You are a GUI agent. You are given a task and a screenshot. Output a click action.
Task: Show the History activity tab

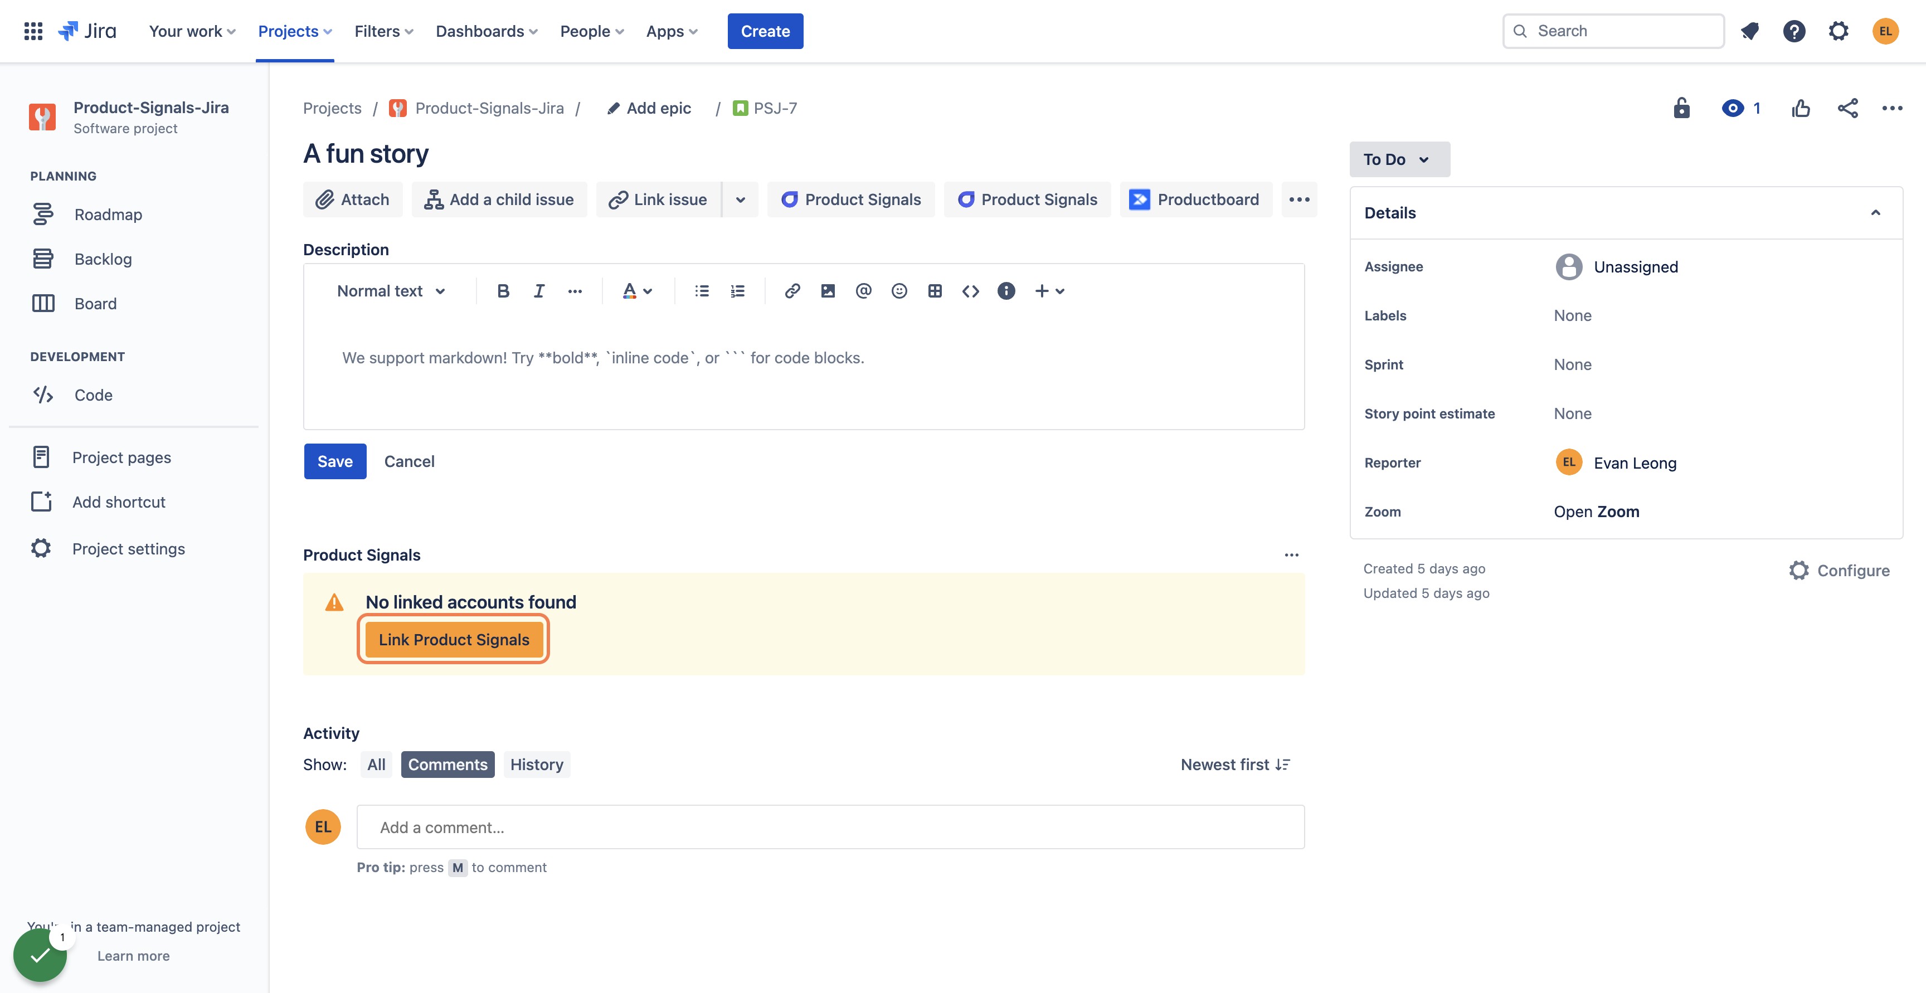(x=536, y=764)
